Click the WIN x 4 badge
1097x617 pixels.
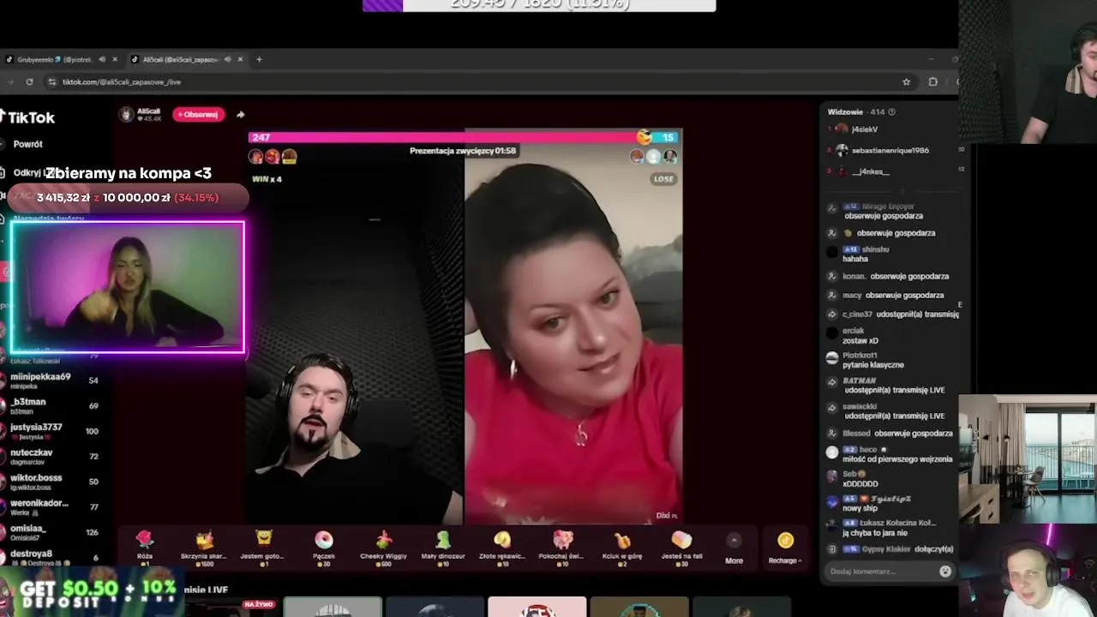coord(267,179)
